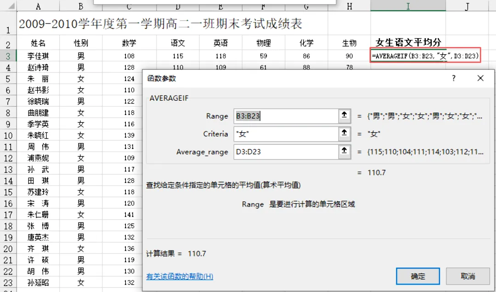496x292 pixels.
Task: Click the 物理 header cell
Action: pyautogui.click(x=264, y=43)
